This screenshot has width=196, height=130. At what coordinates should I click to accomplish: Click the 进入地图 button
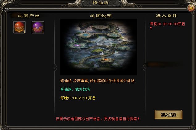(169, 115)
